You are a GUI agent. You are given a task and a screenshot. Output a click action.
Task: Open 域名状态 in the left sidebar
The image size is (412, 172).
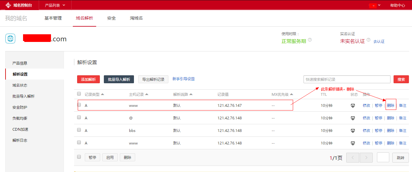tap(20, 85)
